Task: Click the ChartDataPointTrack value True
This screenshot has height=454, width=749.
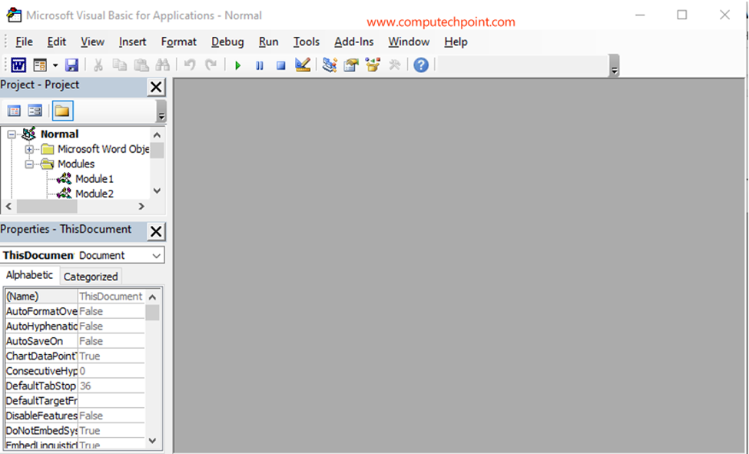Action: click(111, 356)
